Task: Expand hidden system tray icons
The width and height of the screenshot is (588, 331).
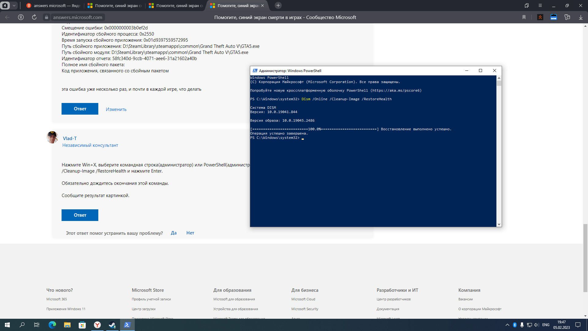Action: (507, 325)
